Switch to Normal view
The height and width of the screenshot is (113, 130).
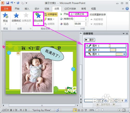[75, 110]
